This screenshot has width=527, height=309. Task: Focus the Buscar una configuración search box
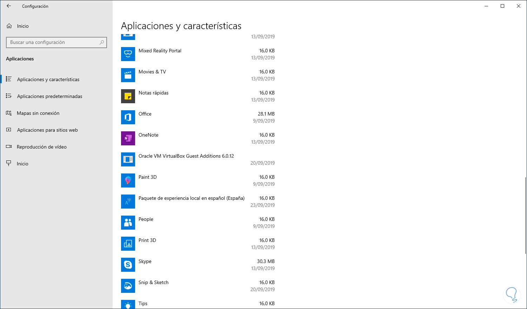[56, 42]
